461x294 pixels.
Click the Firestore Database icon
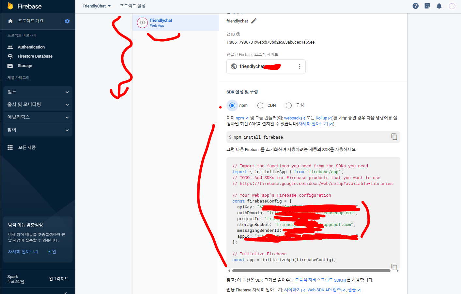click(x=10, y=56)
